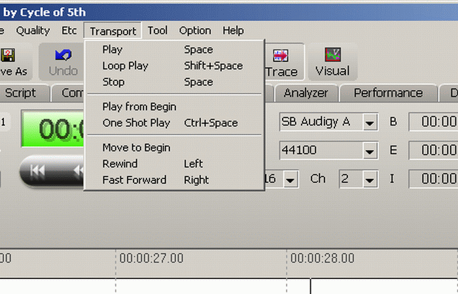Screen dimensions: 458x294
Task: Choose Stop in the Transport menu
Action: (x=113, y=82)
